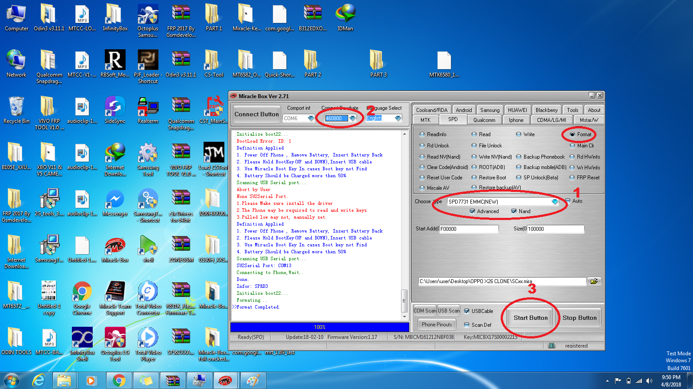Expand the baudrate 460800 dropdown

click(x=353, y=118)
